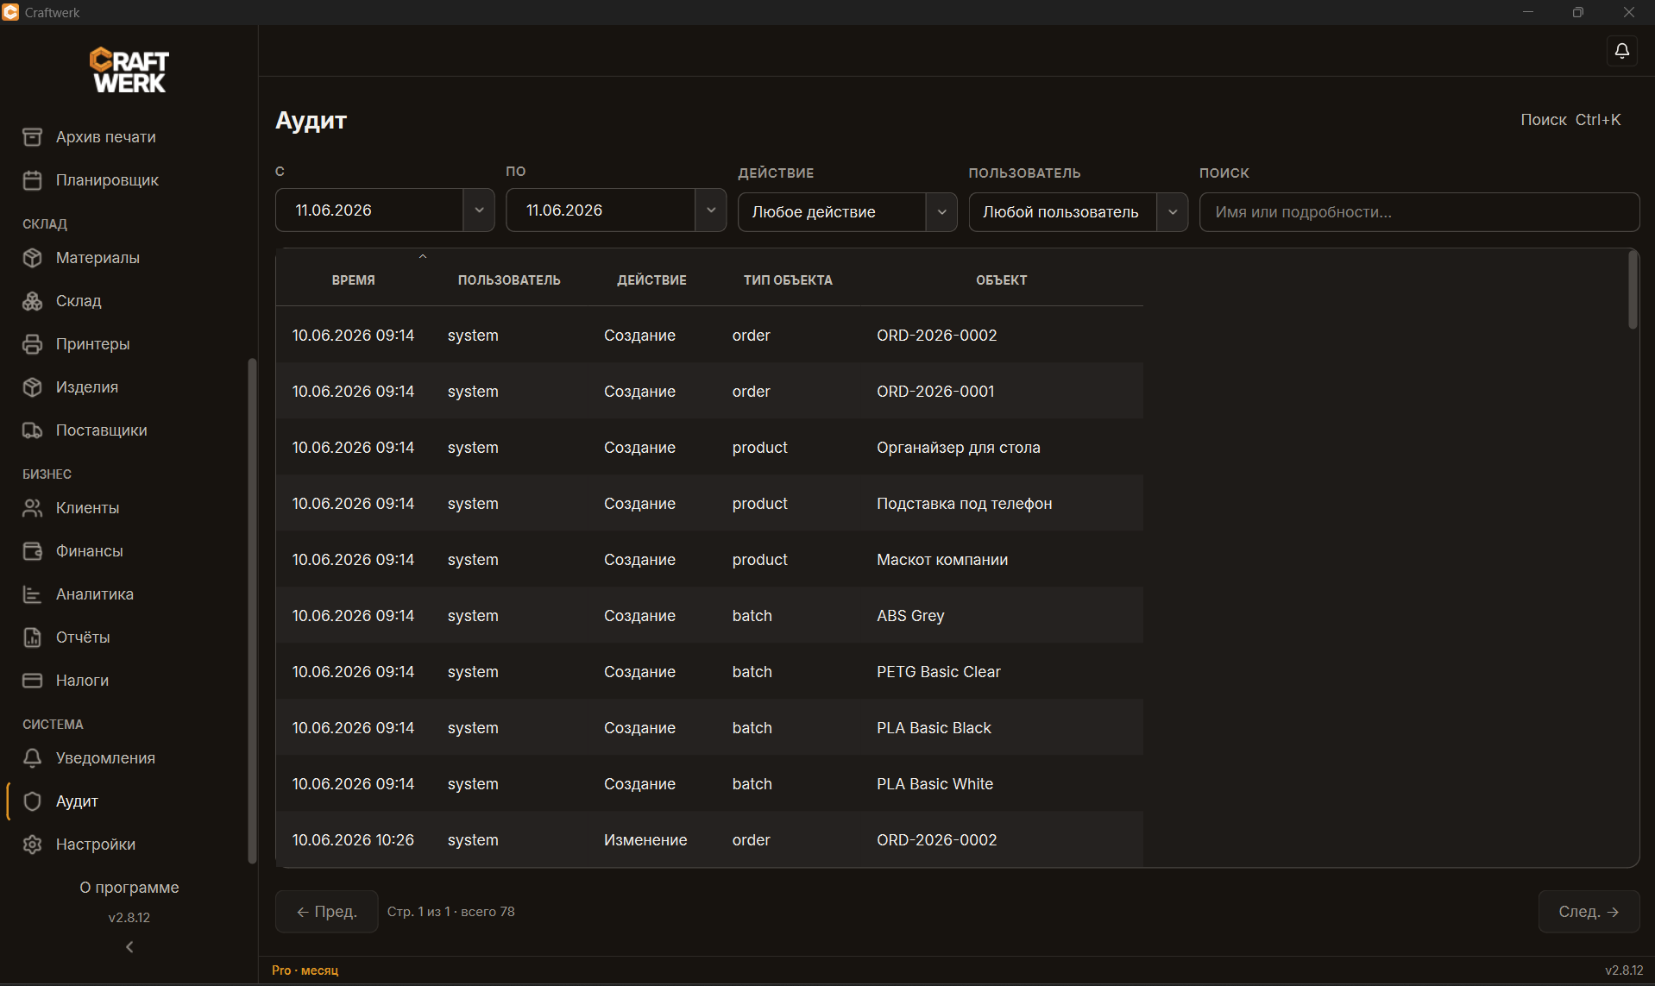Image resolution: width=1655 pixels, height=986 pixels.
Task: Click the ДЕЙСТВИЕ column header
Action: click(x=651, y=280)
